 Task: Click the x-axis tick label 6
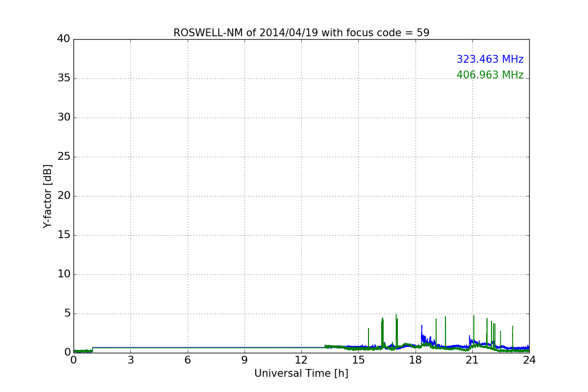(187, 360)
